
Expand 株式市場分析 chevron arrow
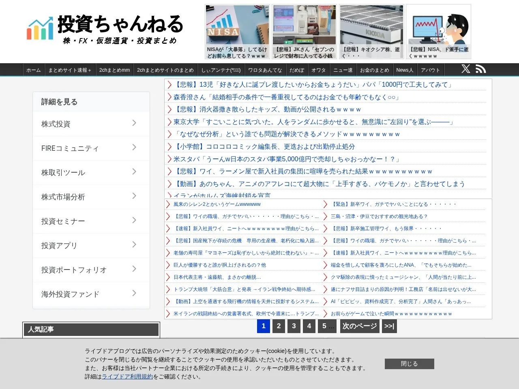[x=134, y=196]
